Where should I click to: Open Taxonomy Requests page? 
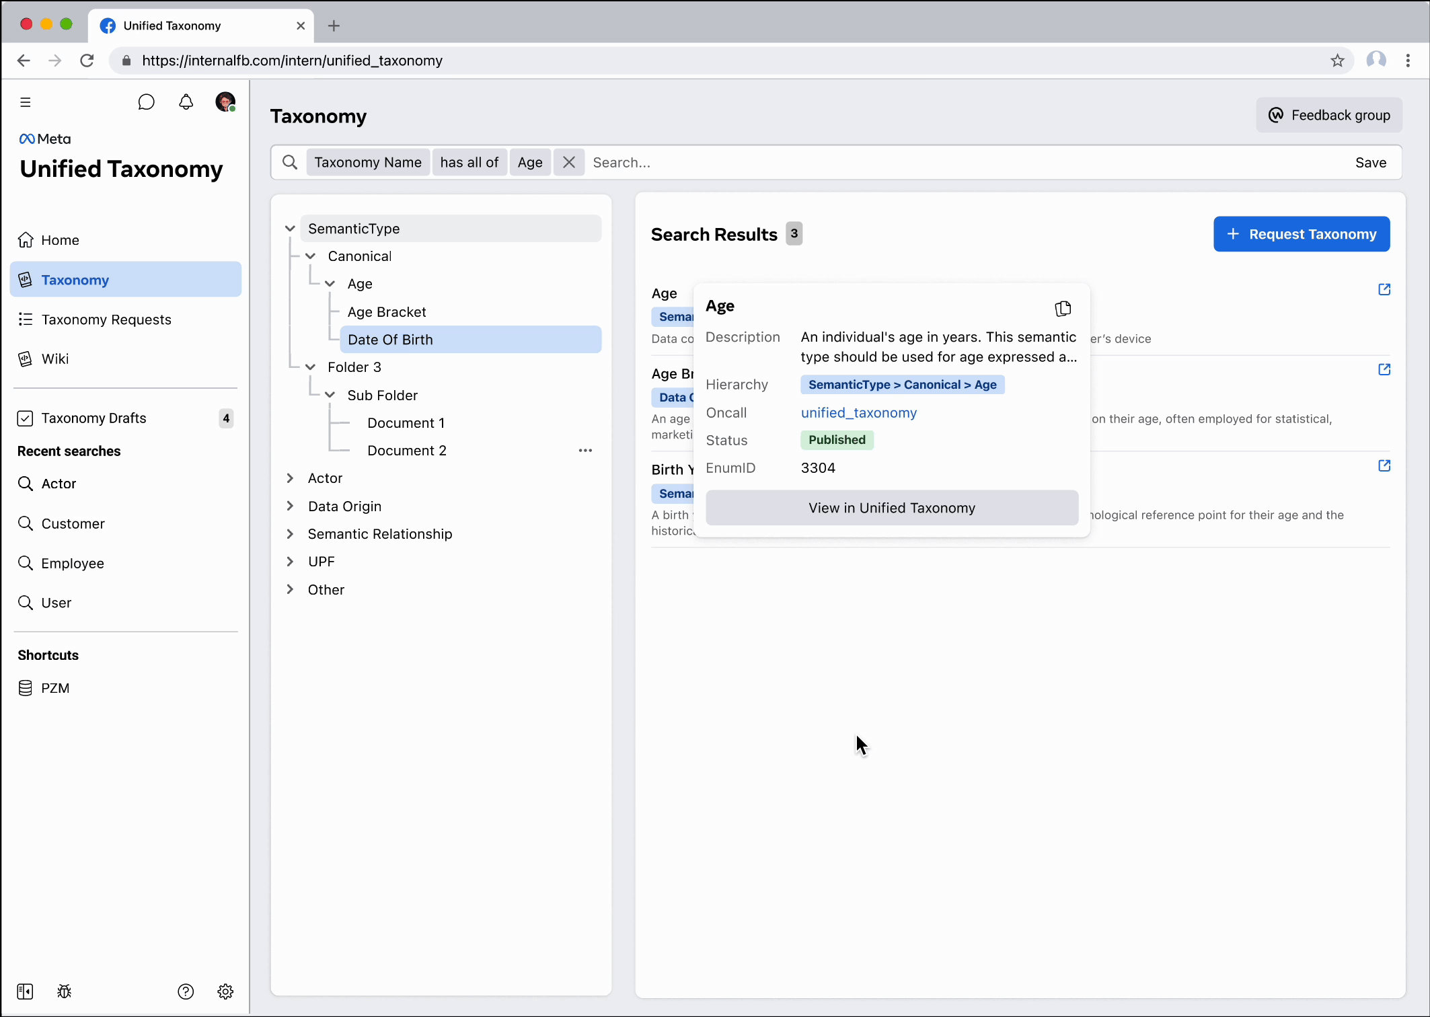(125, 319)
